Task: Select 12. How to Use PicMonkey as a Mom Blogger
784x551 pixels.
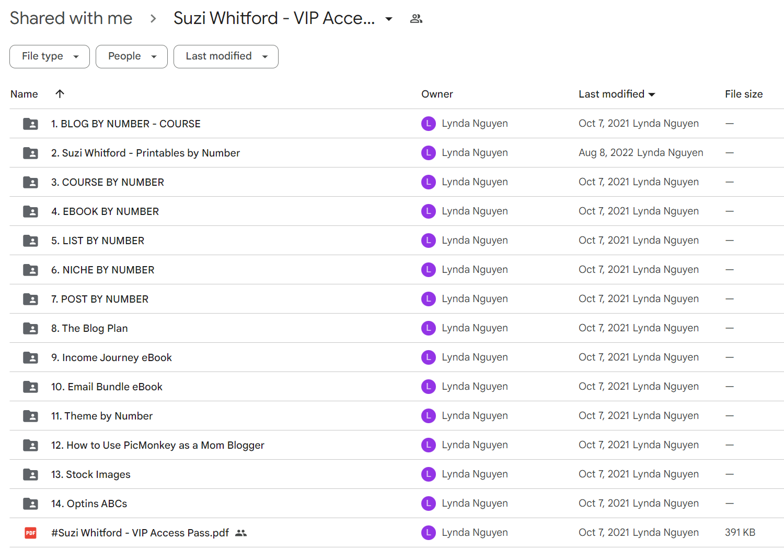Action: tap(158, 445)
